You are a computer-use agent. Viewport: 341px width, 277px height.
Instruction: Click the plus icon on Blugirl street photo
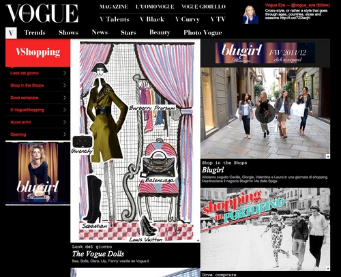(x=328, y=156)
